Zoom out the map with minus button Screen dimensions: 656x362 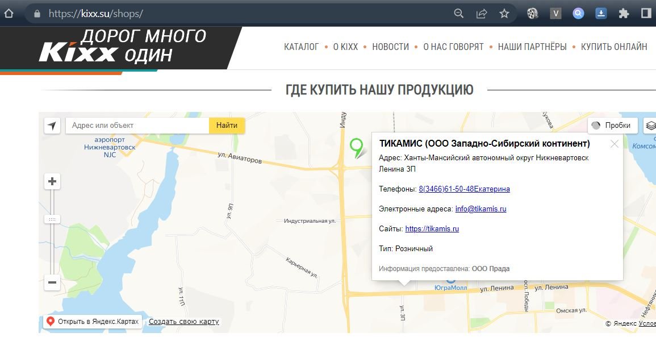tap(52, 282)
